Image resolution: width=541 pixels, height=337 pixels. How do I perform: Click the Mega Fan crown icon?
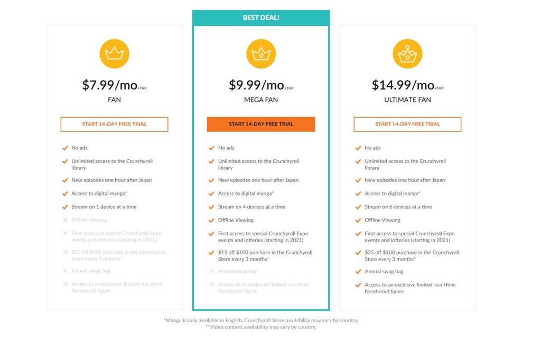(x=261, y=54)
